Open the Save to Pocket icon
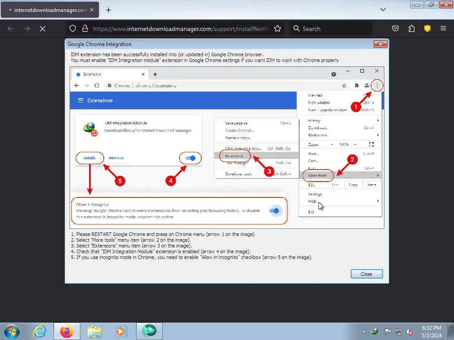 pos(395,28)
